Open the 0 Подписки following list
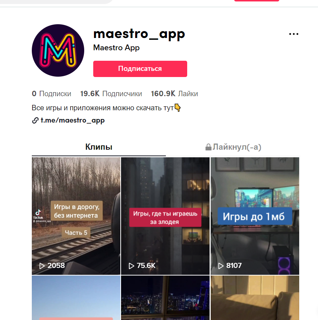 click(x=51, y=94)
